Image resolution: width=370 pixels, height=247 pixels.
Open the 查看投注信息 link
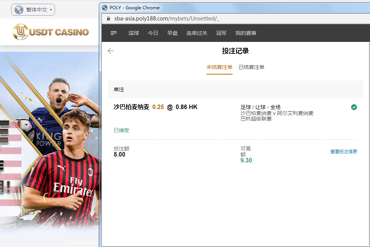344,152
